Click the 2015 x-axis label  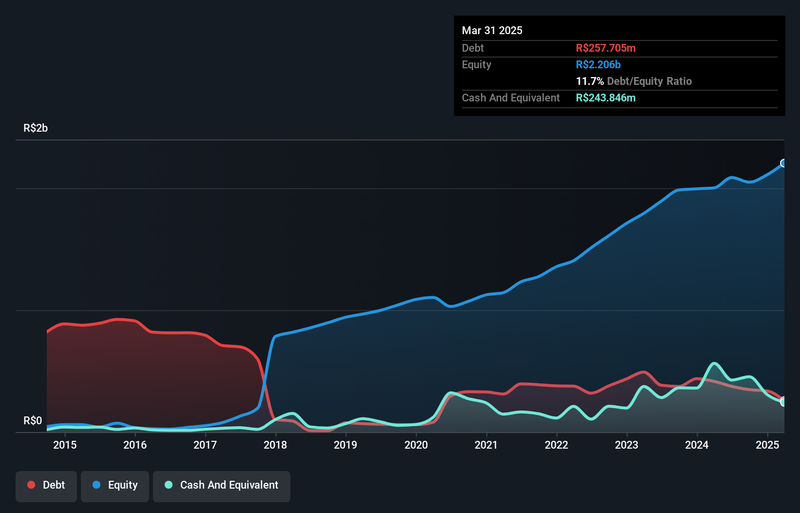click(x=65, y=445)
